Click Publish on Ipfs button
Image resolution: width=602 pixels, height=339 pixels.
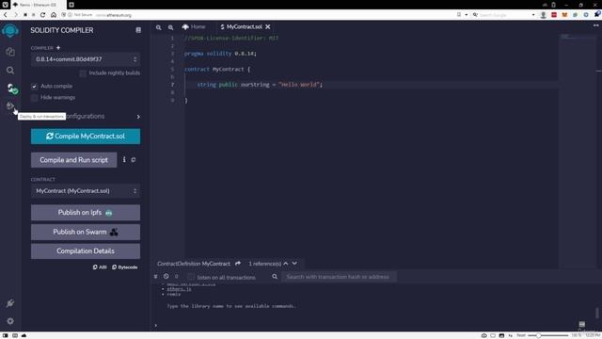click(x=86, y=213)
